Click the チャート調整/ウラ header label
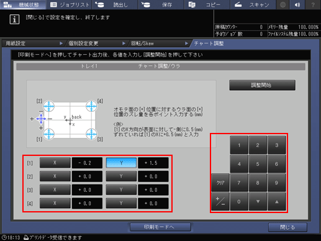The image size is (321, 241). (x=159, y=66)
